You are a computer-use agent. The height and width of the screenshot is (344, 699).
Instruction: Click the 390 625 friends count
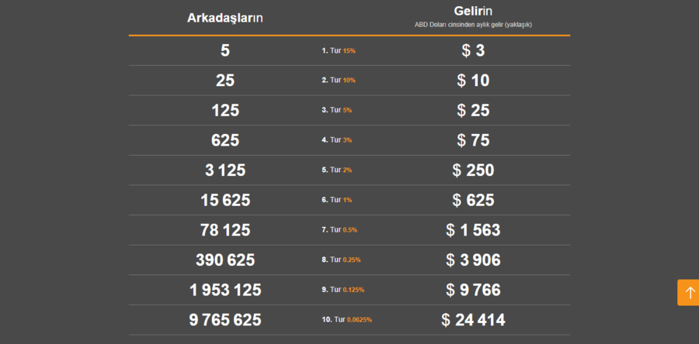coord(225,260)
